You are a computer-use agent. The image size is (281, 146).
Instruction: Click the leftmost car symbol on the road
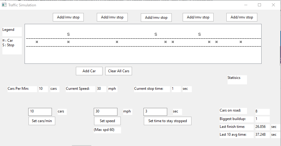point(37,42)
